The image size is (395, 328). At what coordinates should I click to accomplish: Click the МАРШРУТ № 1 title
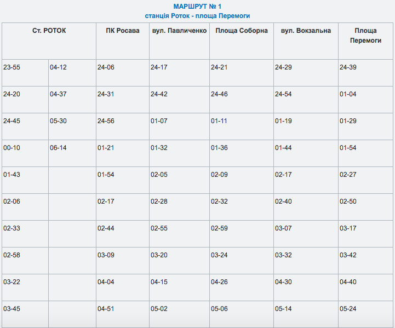(197, 6)
